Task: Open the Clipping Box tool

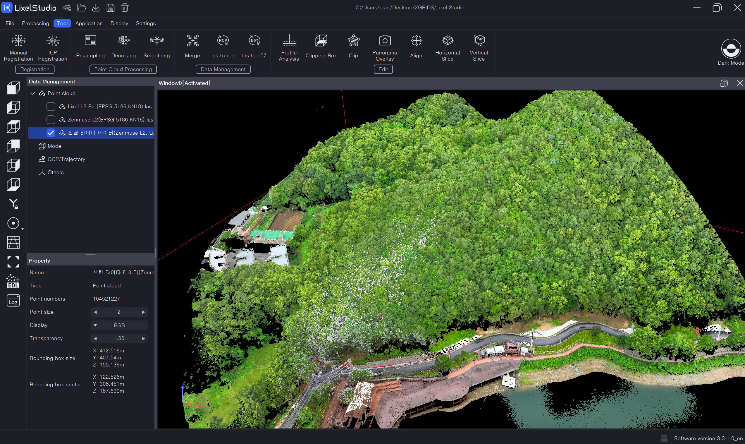Action: tap(321, 46)
